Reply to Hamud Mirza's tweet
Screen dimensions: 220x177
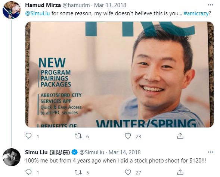tap(29, 136)
